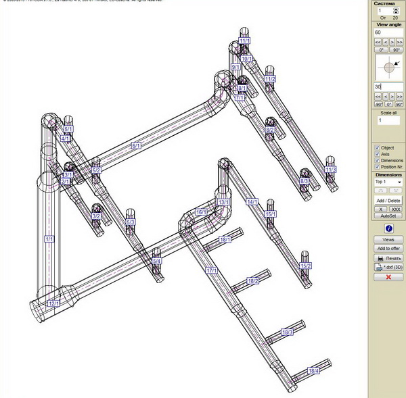Print the drawing with the Печать button
The image size is (406, 398).
pyautogui.click(x=388, y=258)
